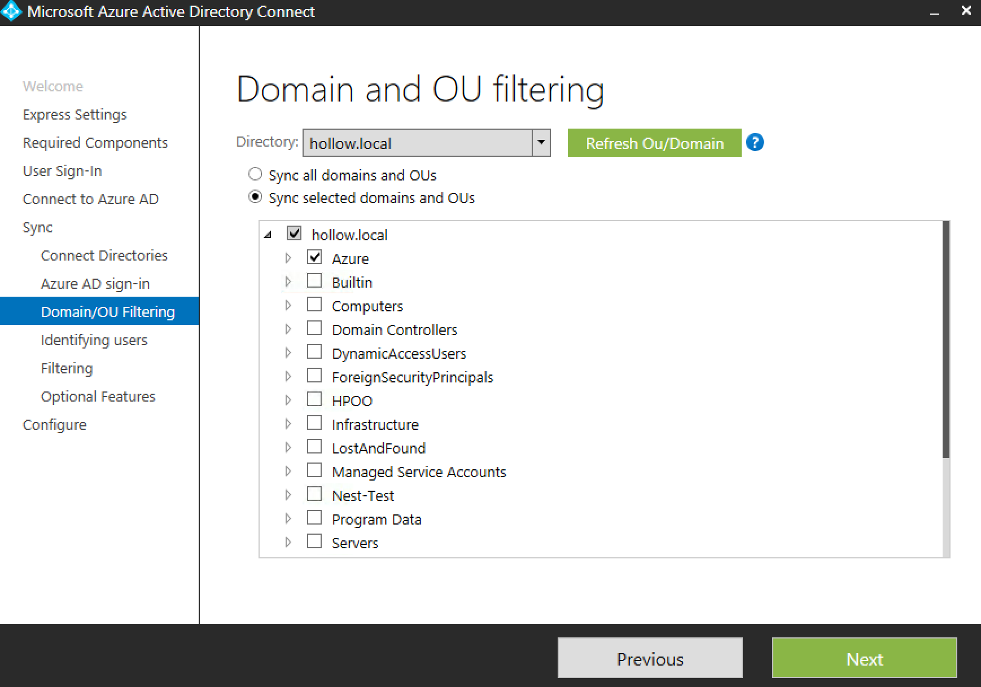Screen dimensions: 981x687
Task: Expand the Managed Service Accounts node
Action: [x=288, y=472]
